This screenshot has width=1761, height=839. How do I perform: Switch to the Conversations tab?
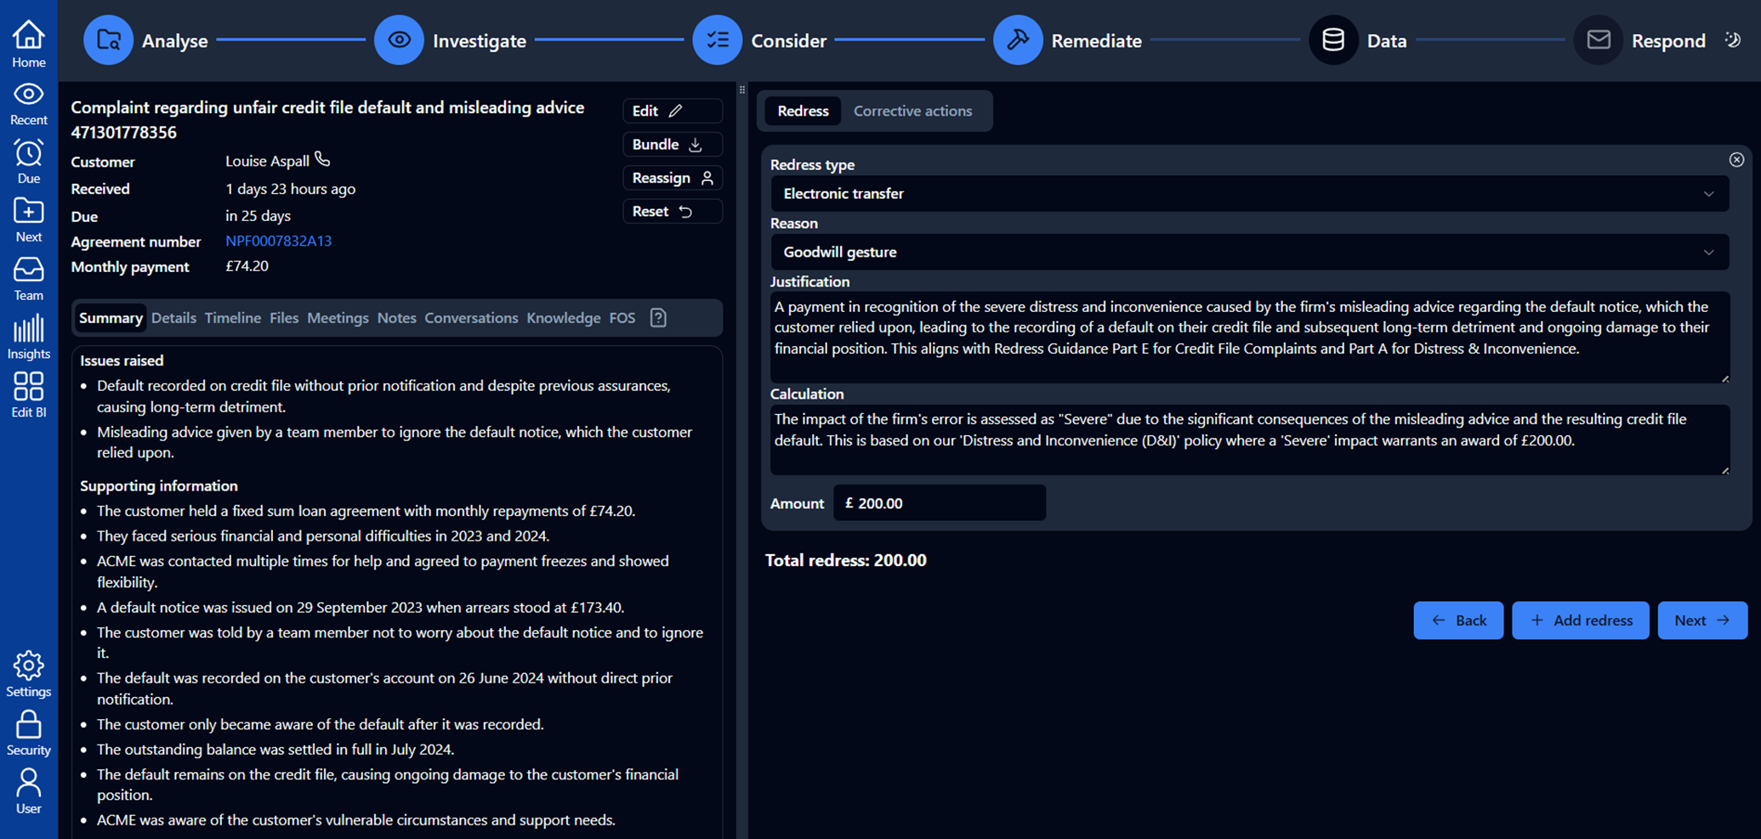point(471,318)
